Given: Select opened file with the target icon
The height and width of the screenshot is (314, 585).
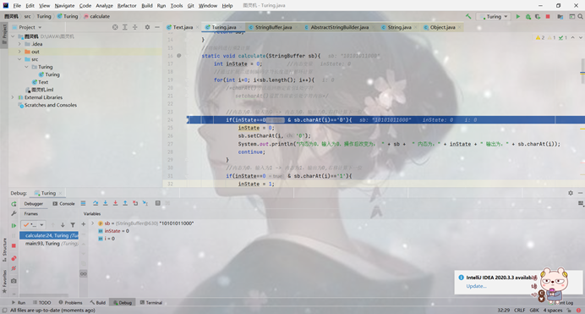Looking at the screenshot, I should [x=115, y=27].
